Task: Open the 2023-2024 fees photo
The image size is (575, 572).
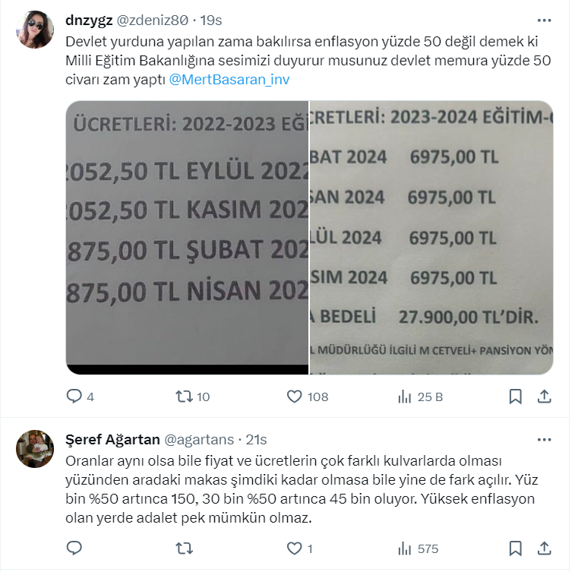Action: click(431, 238)
